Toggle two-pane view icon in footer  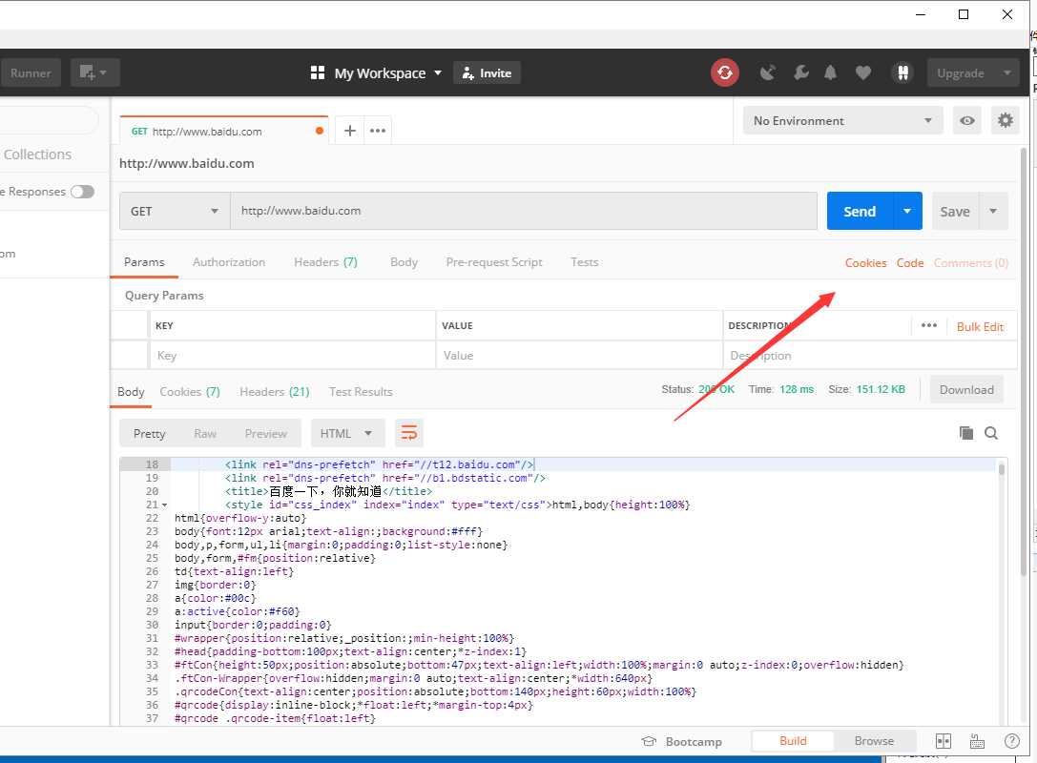(944, 741)
